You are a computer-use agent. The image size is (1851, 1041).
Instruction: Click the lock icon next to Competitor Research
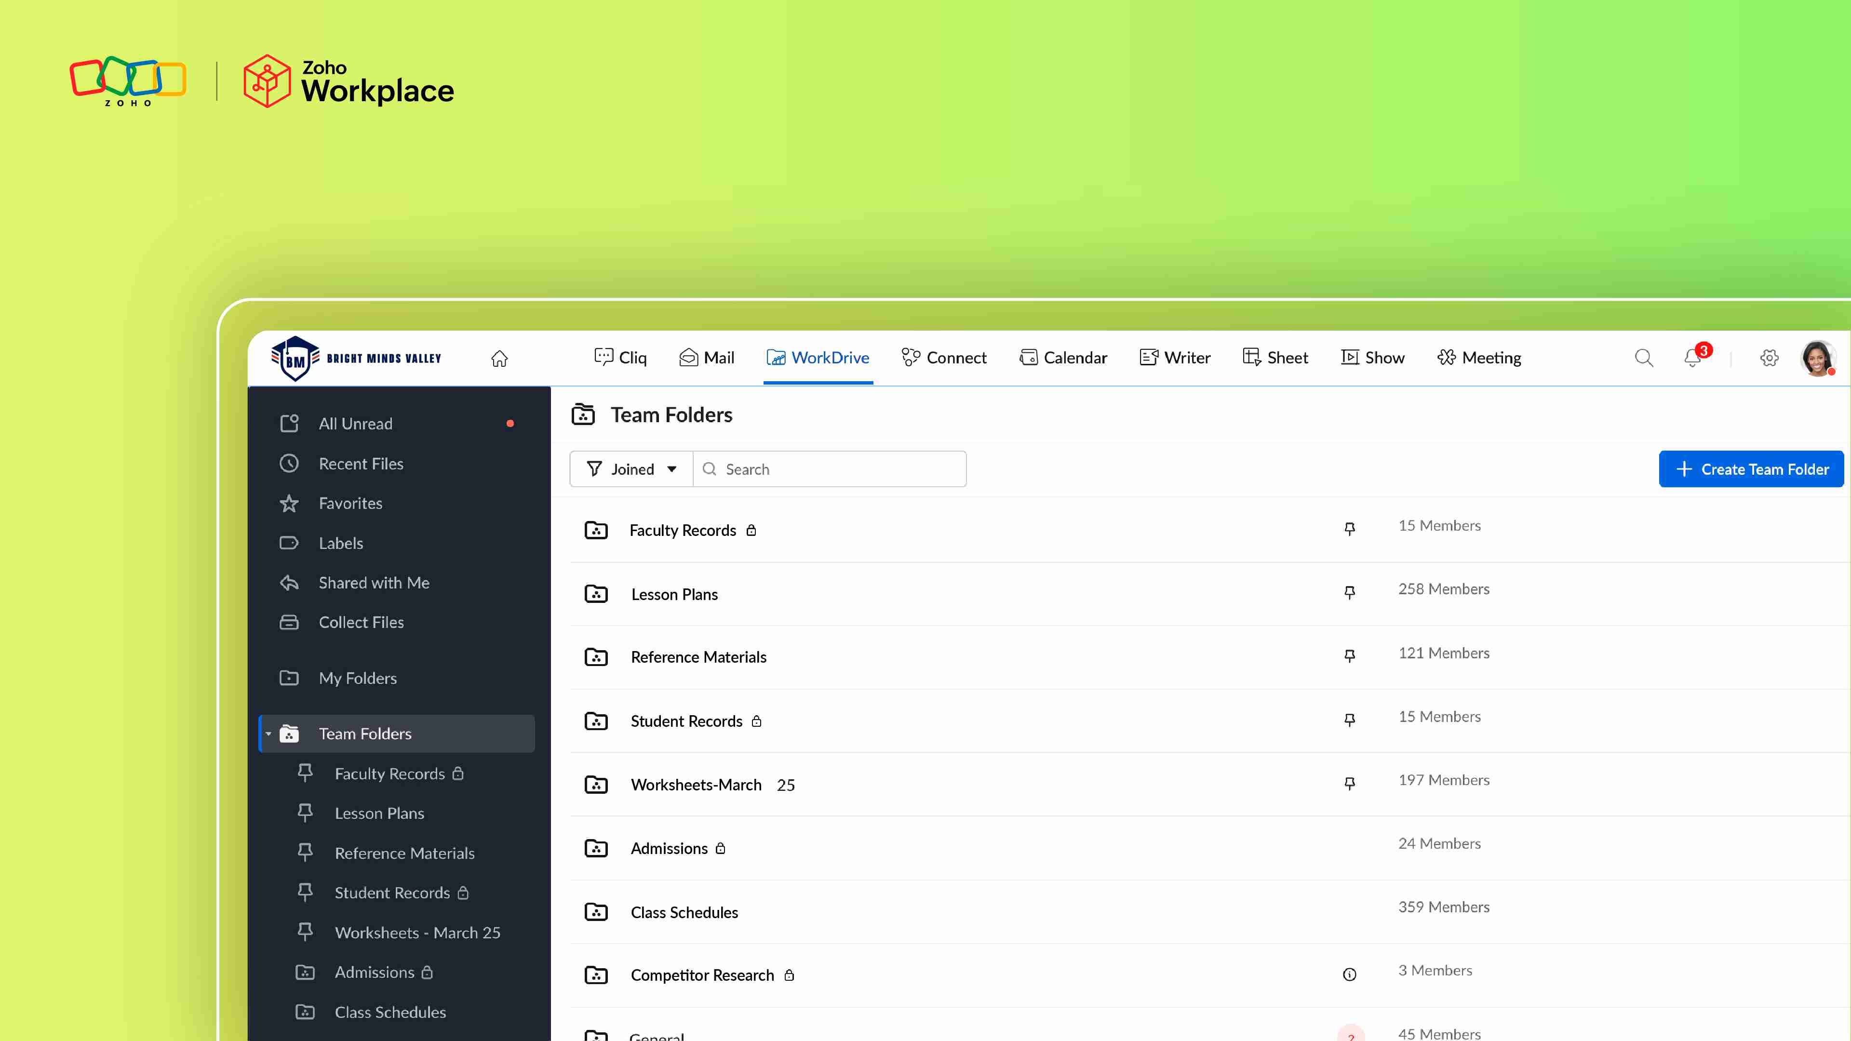[789, 975]
